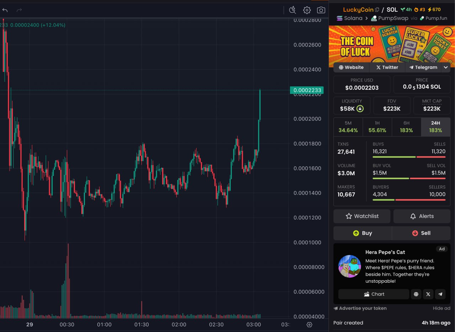Click the TXNS 27,641 value
The width and height of the screenshot is (455, 332).
(x=346, y=152)
